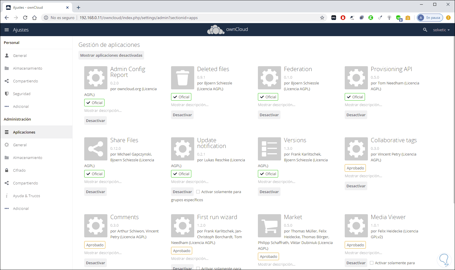
Task: Click the Update notification gear icon
Action: [183, 149]
